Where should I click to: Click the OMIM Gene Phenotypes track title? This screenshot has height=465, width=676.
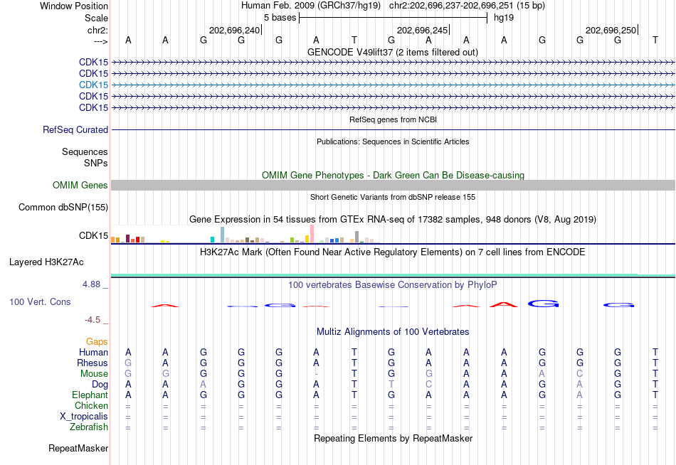394,176
